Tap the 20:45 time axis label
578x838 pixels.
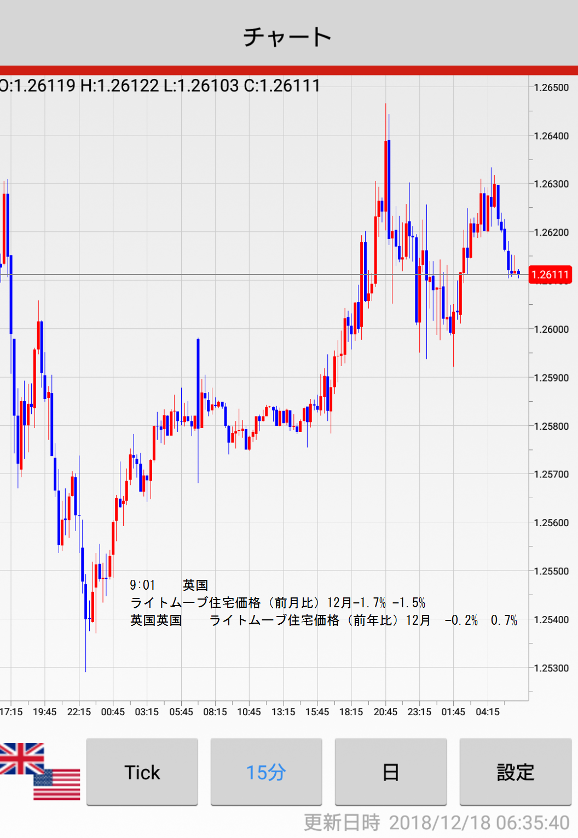click(x=385, y=711)
